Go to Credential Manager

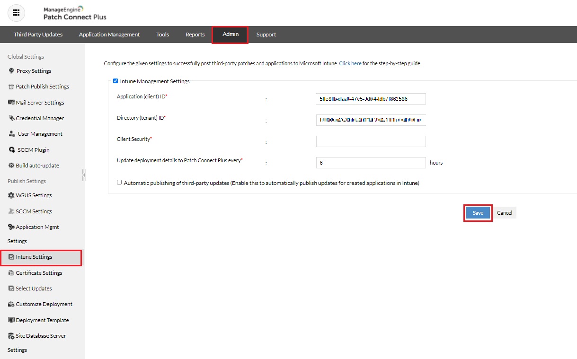pos(40,118)
